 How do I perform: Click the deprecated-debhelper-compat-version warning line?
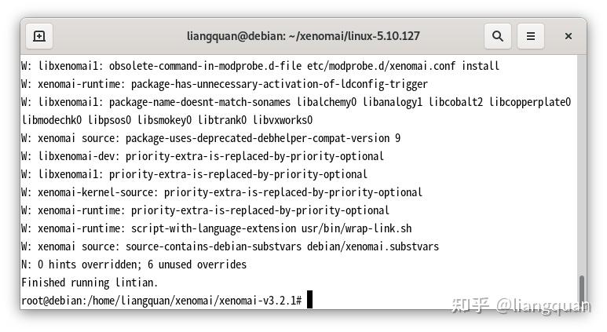(210, 138)
